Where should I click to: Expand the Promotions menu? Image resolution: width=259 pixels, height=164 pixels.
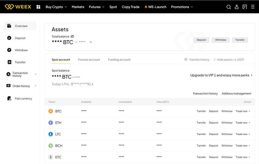coord(182,7)
